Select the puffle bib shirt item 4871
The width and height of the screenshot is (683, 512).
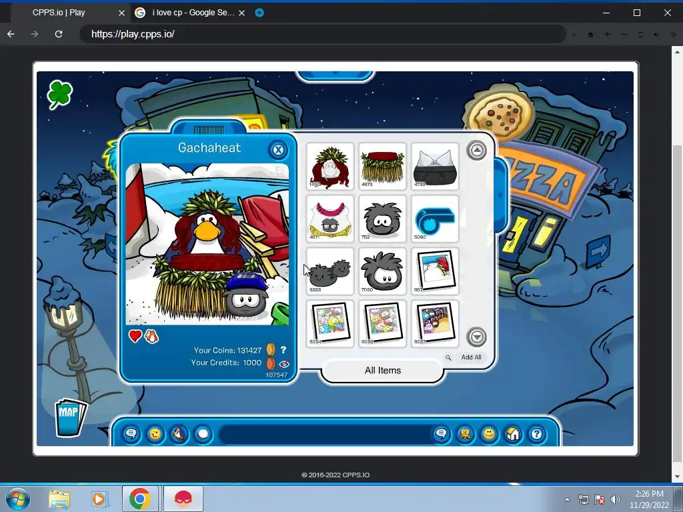329,219
